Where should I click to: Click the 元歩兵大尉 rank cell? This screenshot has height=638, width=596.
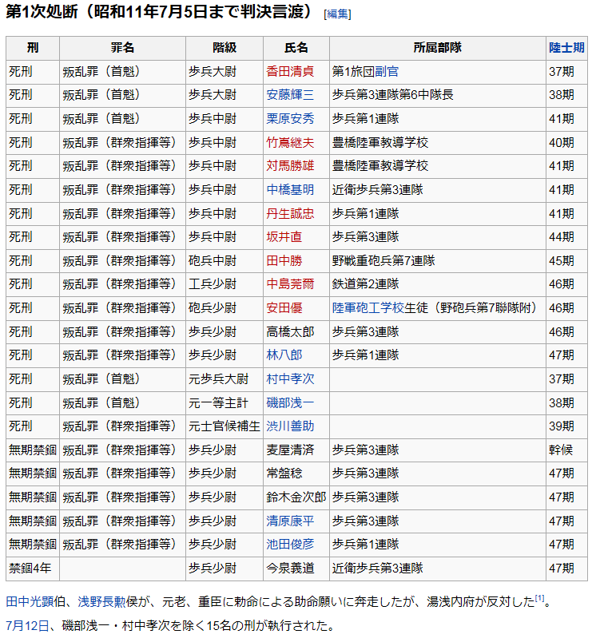[x=224, y=379]
